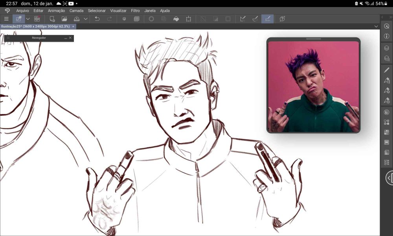Image resolution: width=393 pixels, height=236 pixels.
Task: Open a file with the folder icon
Action: (64, 18)
